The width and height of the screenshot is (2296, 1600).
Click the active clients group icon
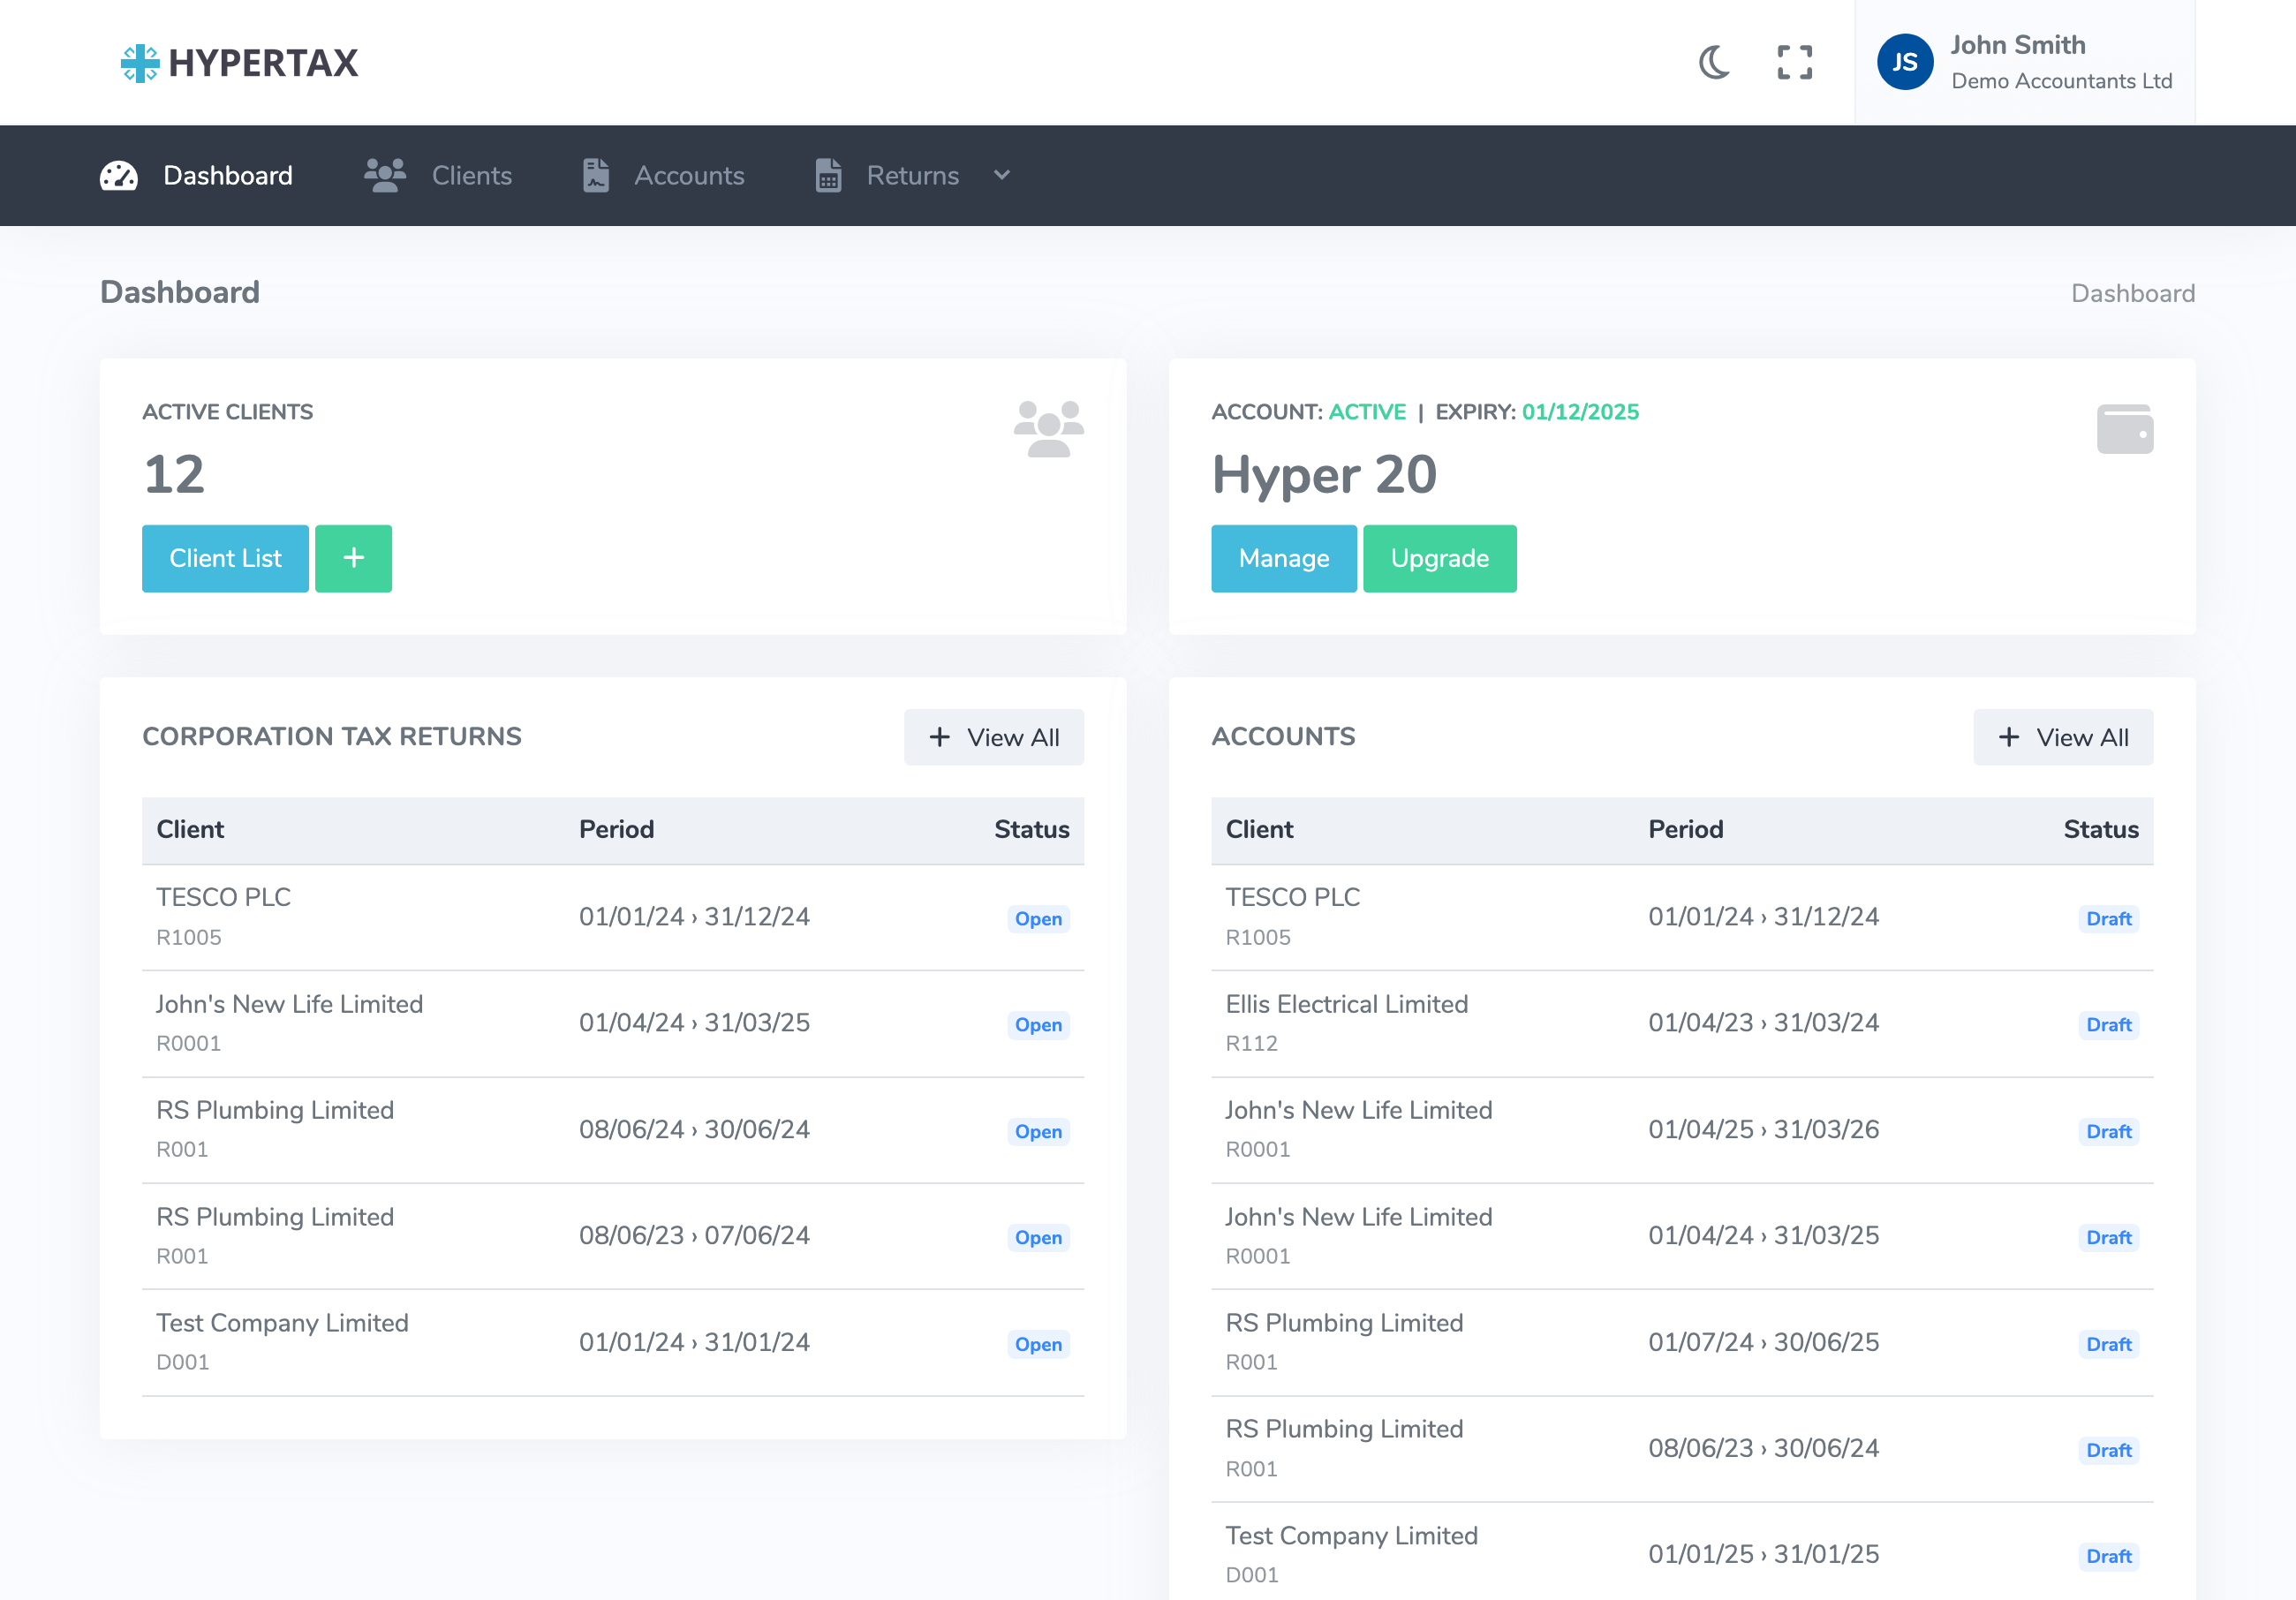[x=1048, y=429]
